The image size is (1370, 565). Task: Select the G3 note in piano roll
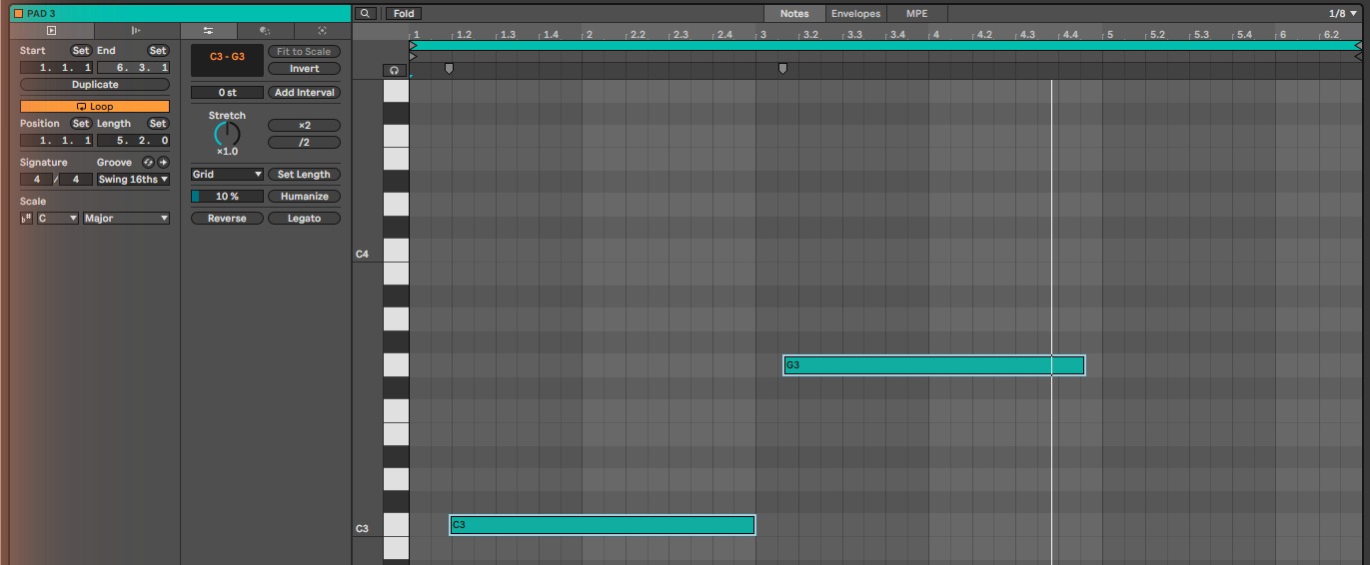click(933, 365)
